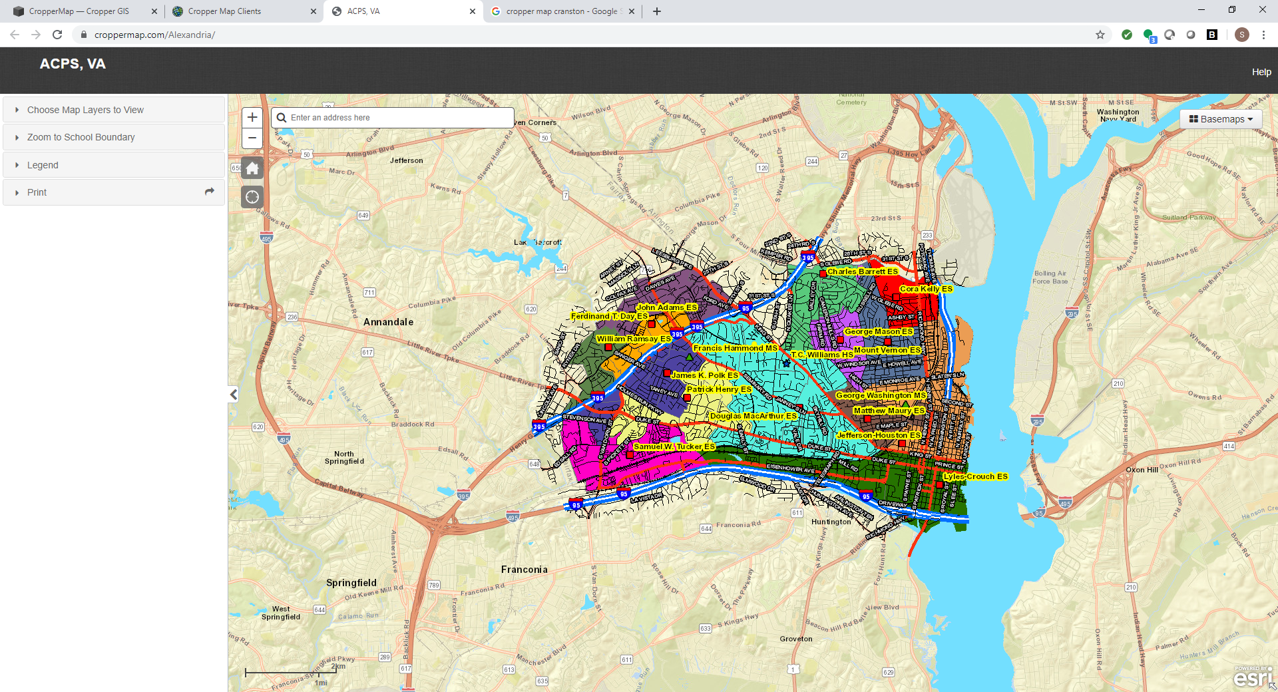
Task: Go back to previous browser page
Action: (x=15, y=35)
